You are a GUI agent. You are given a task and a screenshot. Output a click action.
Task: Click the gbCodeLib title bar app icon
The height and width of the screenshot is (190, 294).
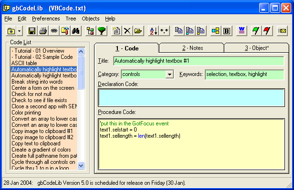point(6,8)
